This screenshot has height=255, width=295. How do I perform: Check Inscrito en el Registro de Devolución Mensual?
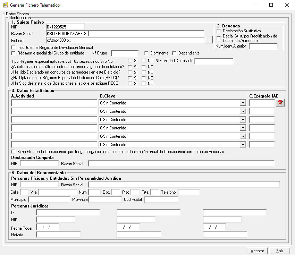13,48
